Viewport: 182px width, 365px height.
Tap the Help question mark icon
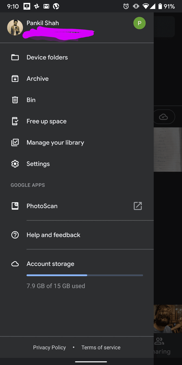click(15, 235)
